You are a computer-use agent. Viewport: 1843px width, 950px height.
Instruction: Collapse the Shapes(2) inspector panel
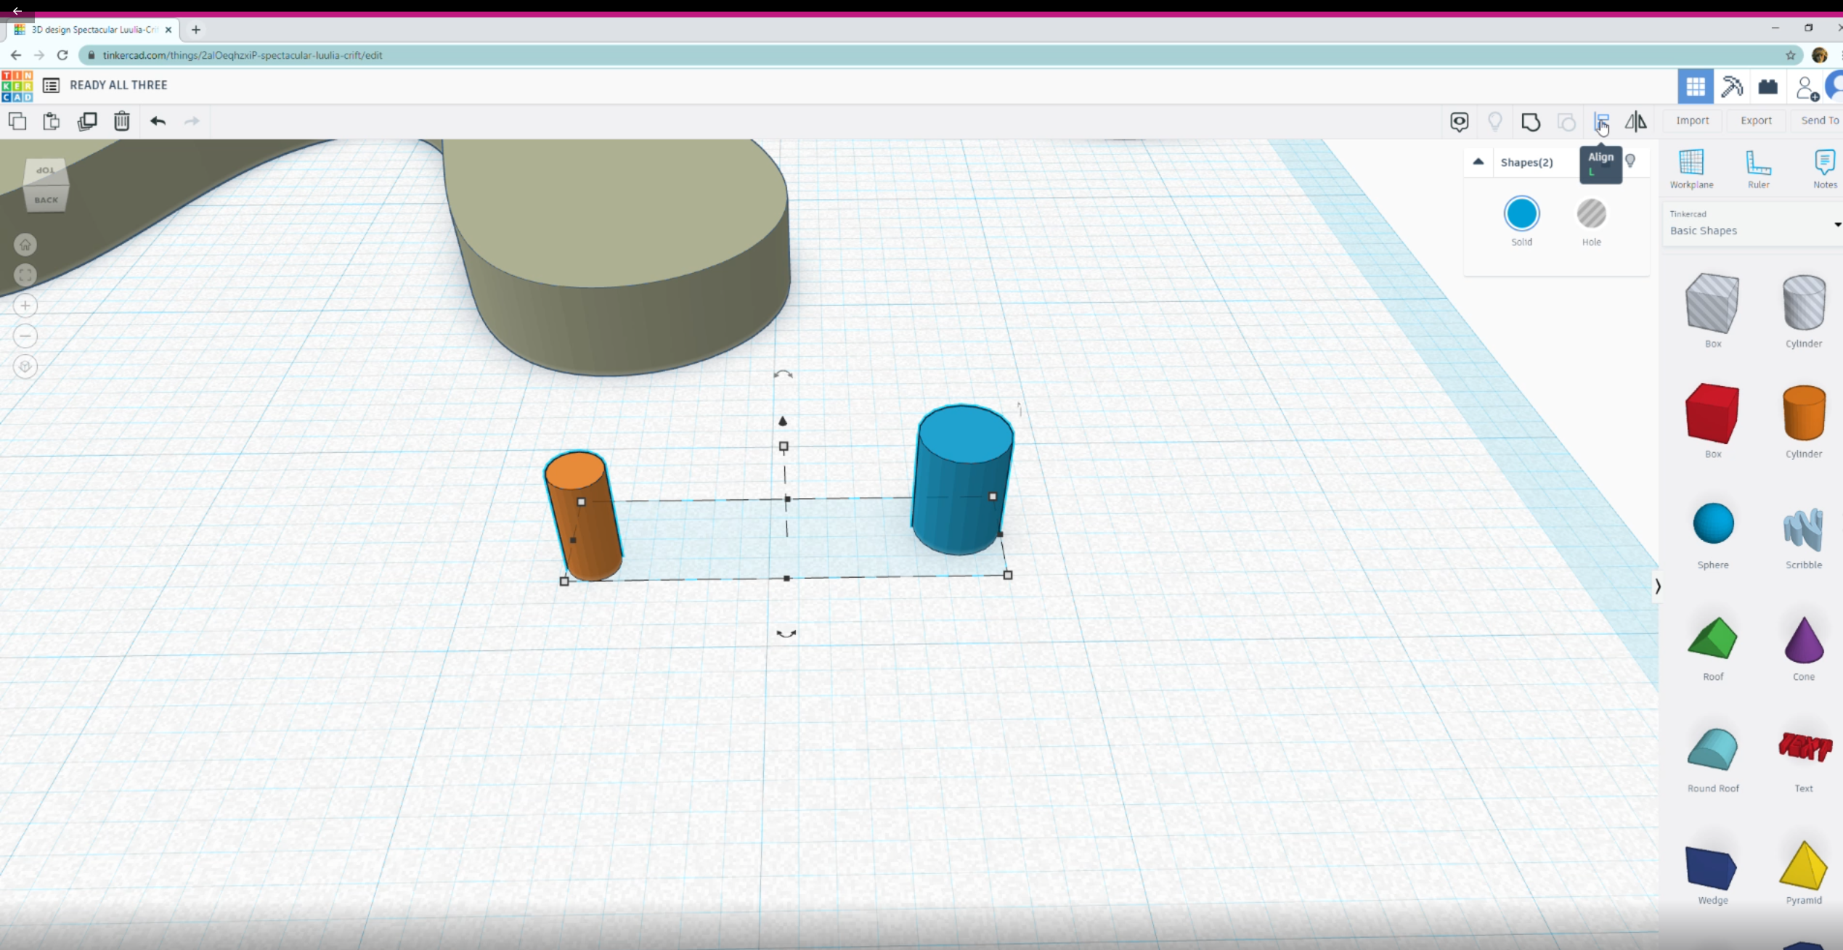pos(1478,162)
